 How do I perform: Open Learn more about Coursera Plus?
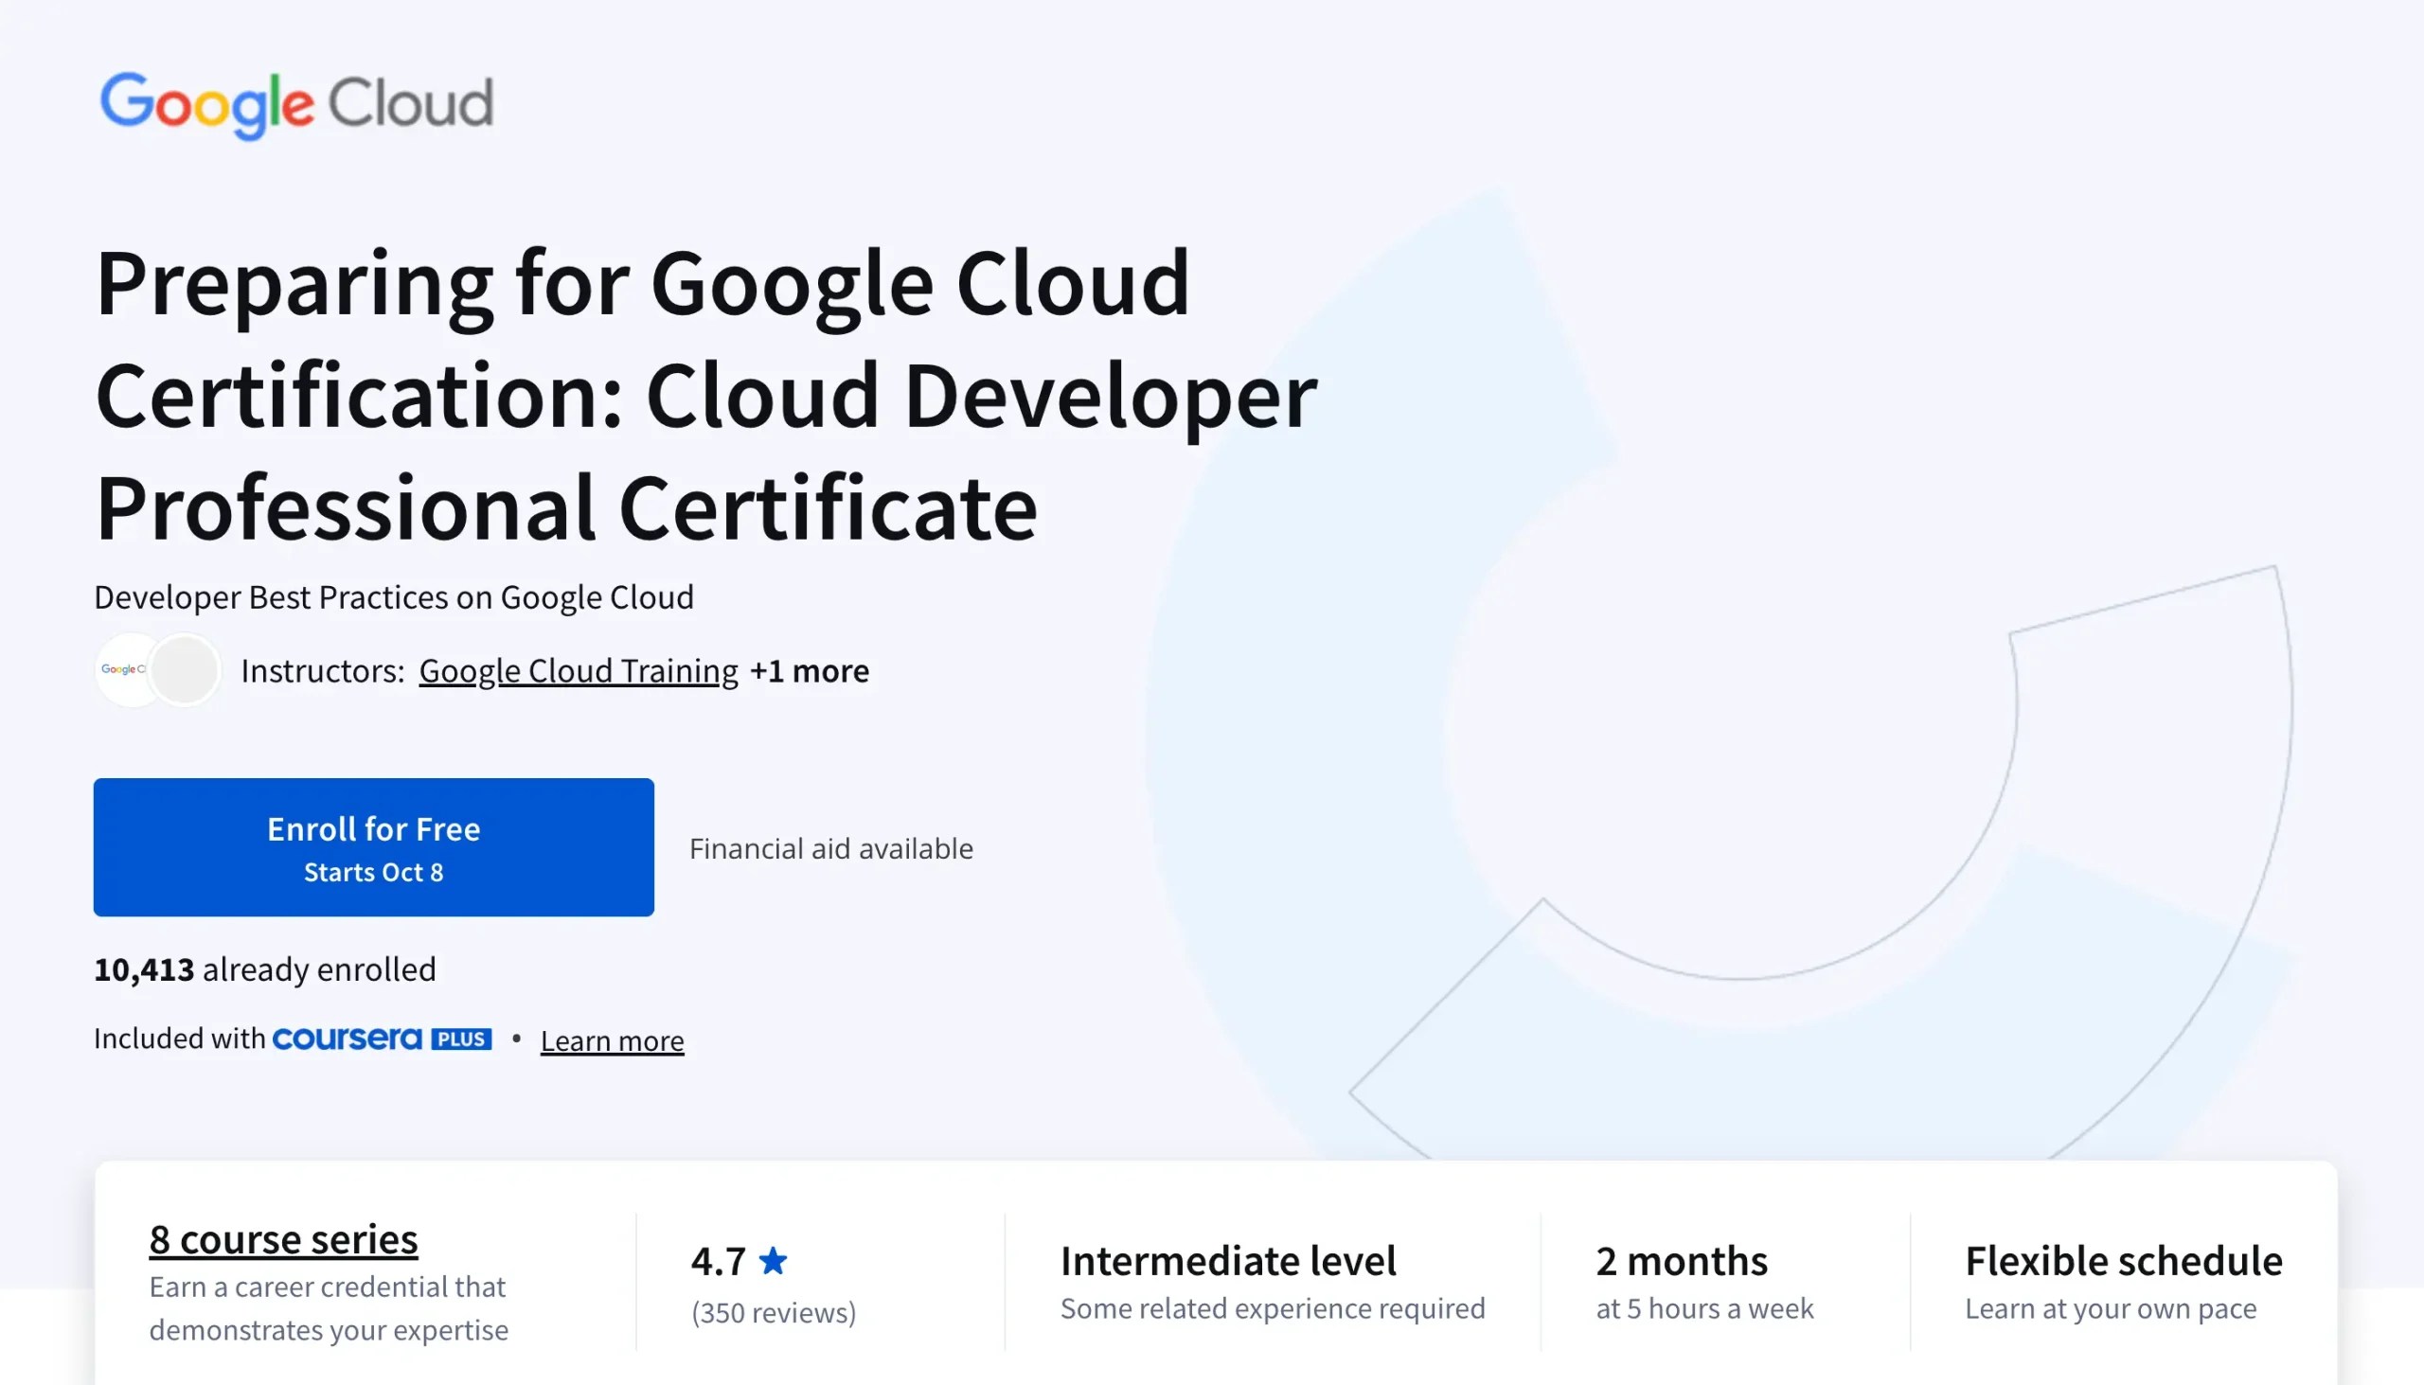pyautogui.click(x=612, y=1040)
